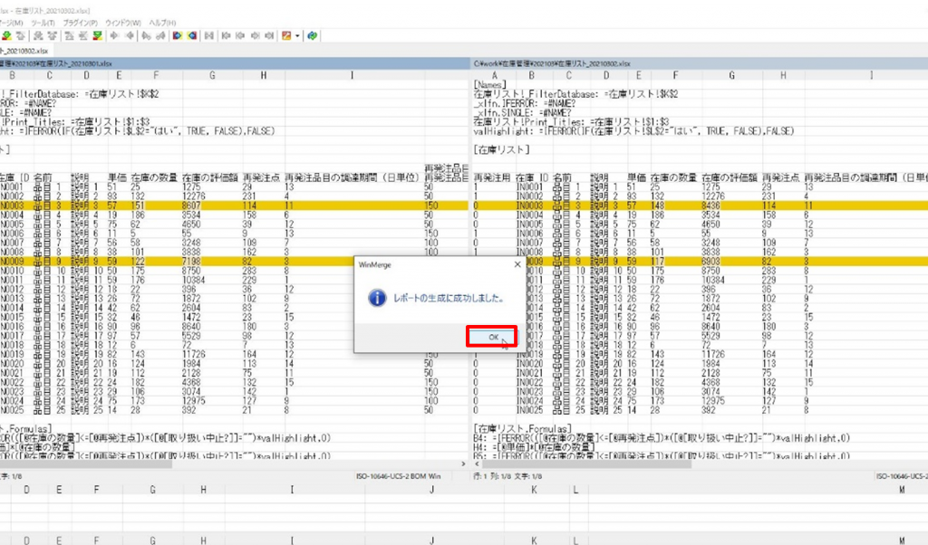Click the green Save icon in toolbar

7,36
